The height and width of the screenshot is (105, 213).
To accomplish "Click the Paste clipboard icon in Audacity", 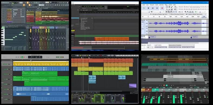I will tap(171, 12).
